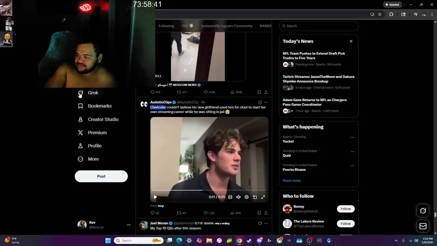Image resolution: width=437 pixels, height=246 pixels.
Task: Open Grok from the sidebar
Action: 88,93
